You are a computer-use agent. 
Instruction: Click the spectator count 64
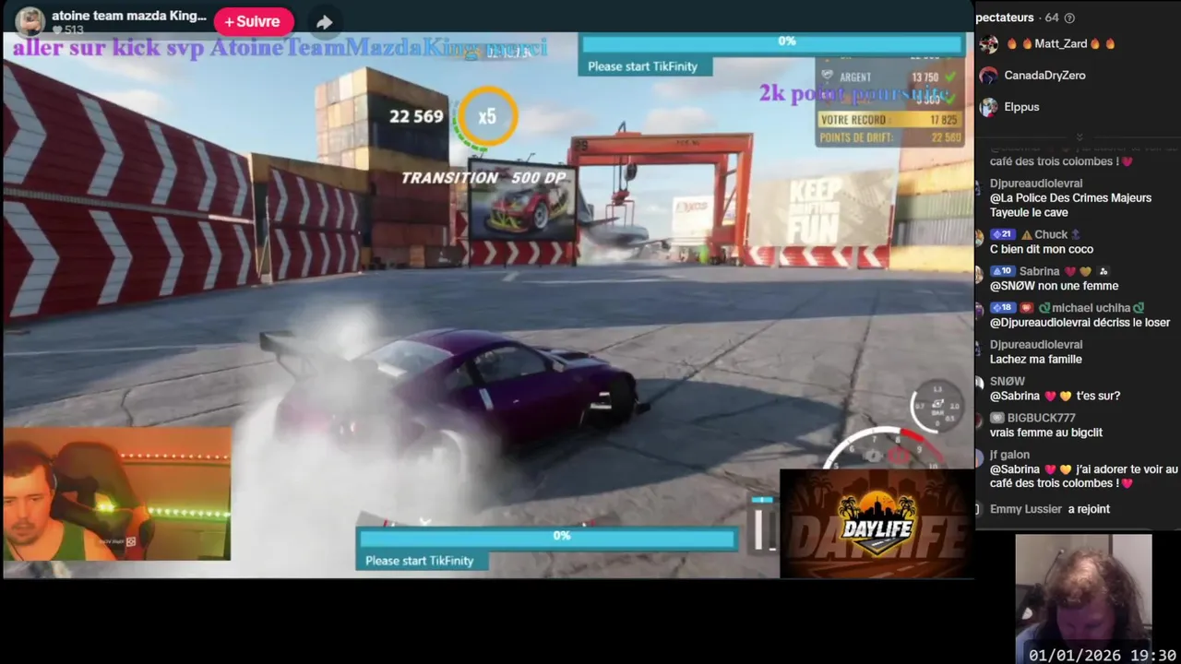point(1051,18)
